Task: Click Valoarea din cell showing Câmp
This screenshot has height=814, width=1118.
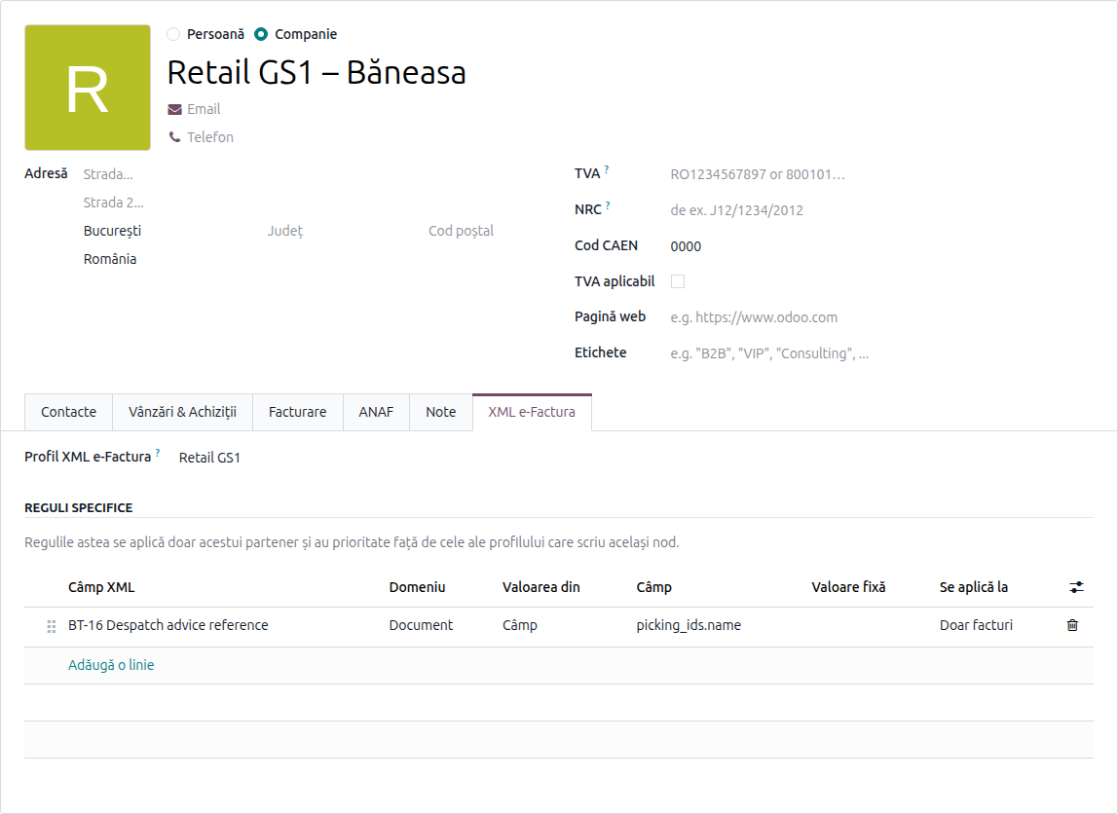Action: (x=520, y=625)
